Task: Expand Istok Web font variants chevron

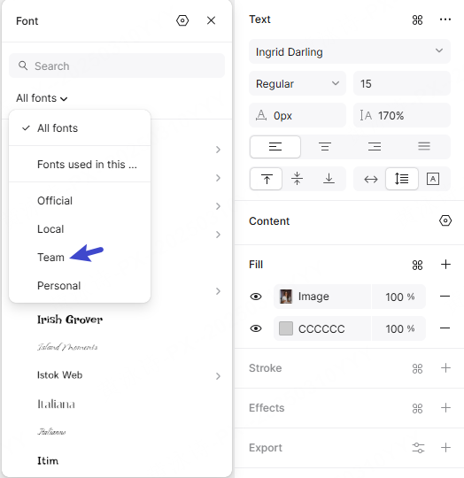Action: pyautogui.click(x=218, y=376)
